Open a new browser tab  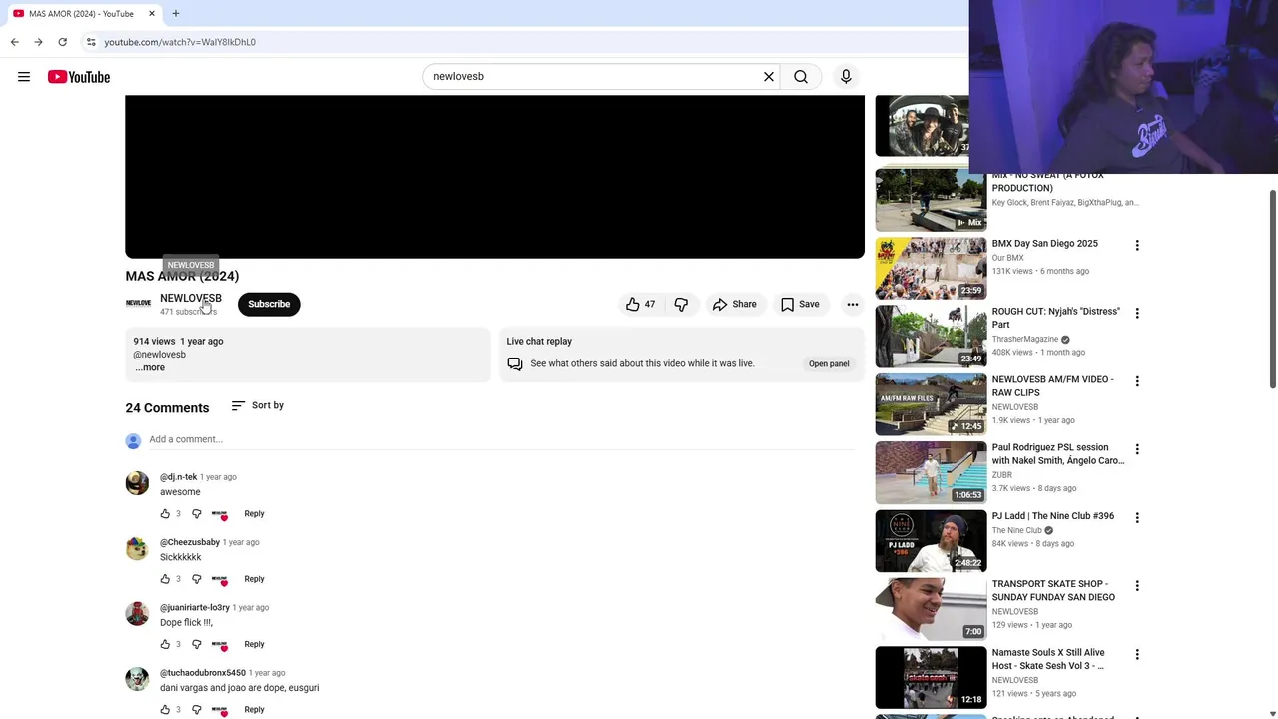[x=175, y=14]
